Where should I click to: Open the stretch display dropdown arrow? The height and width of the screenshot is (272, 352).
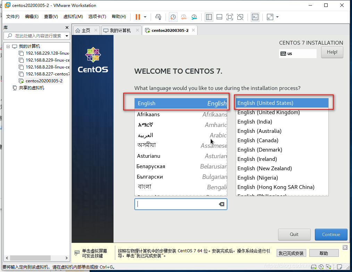coord(277,17)
